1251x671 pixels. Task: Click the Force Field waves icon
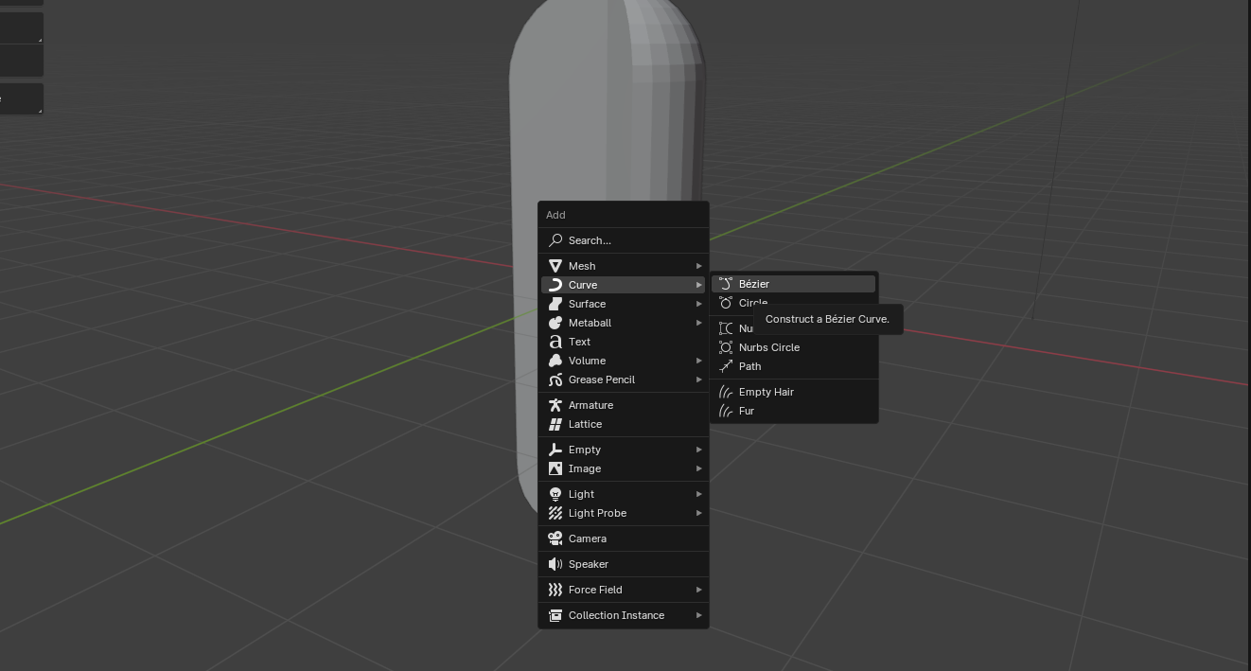click(555, 590)
